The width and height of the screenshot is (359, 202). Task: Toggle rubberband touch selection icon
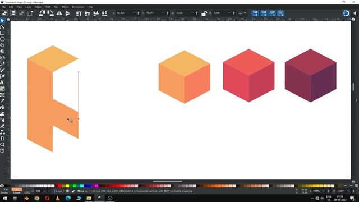tap(30, 13)
